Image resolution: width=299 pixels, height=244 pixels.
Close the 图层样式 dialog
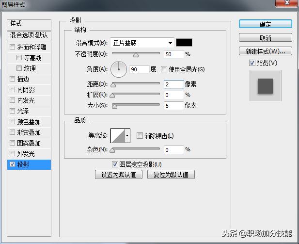click(287, 3)
